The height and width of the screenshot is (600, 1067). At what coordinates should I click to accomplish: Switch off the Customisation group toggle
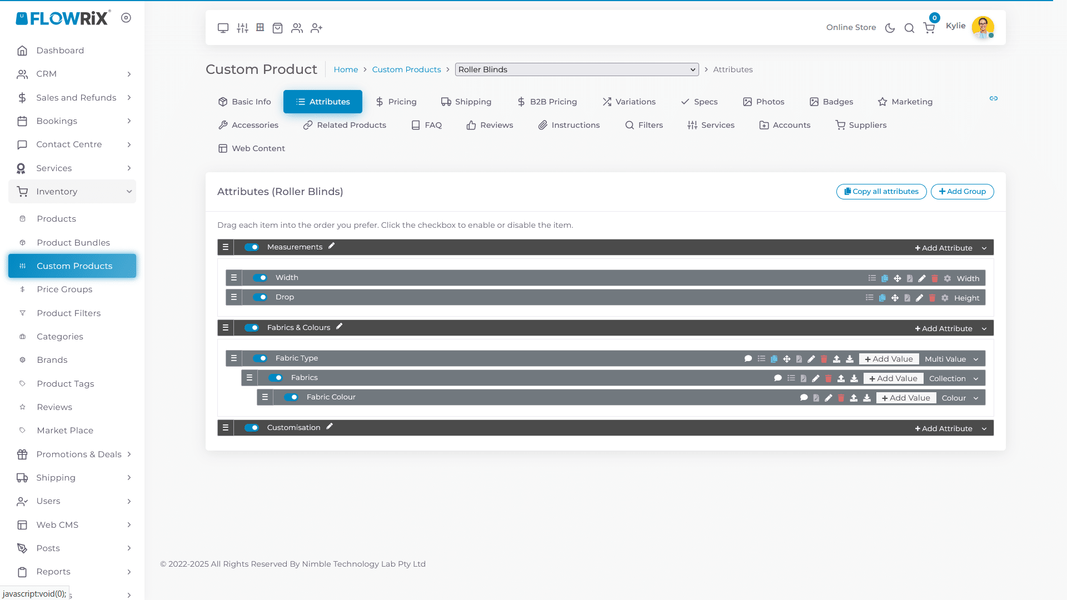tap(252, 428)
